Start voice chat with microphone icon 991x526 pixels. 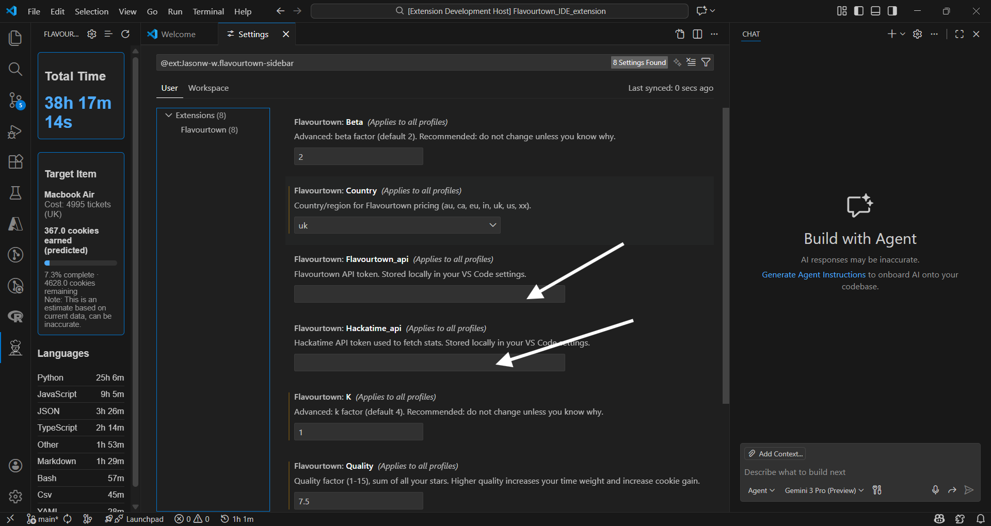[935, 490]
